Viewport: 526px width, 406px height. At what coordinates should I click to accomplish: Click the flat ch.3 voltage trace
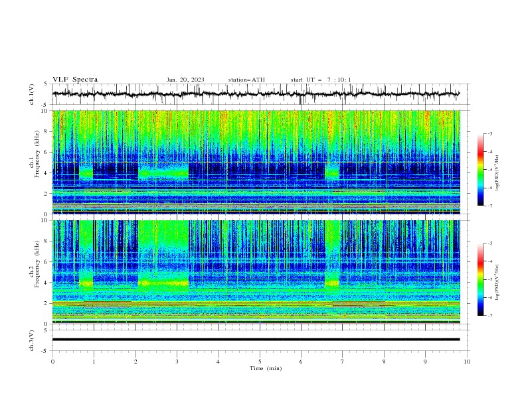(256, 340)
